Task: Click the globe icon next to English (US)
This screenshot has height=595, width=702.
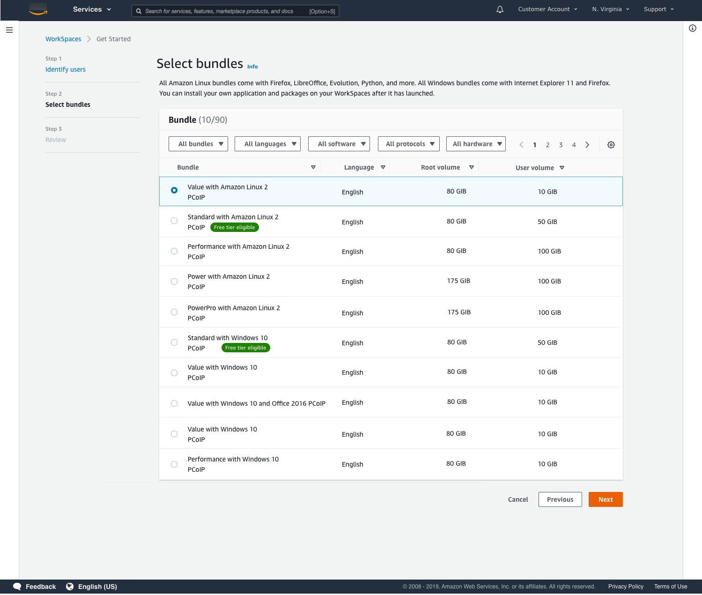Action: coord(70,586)
